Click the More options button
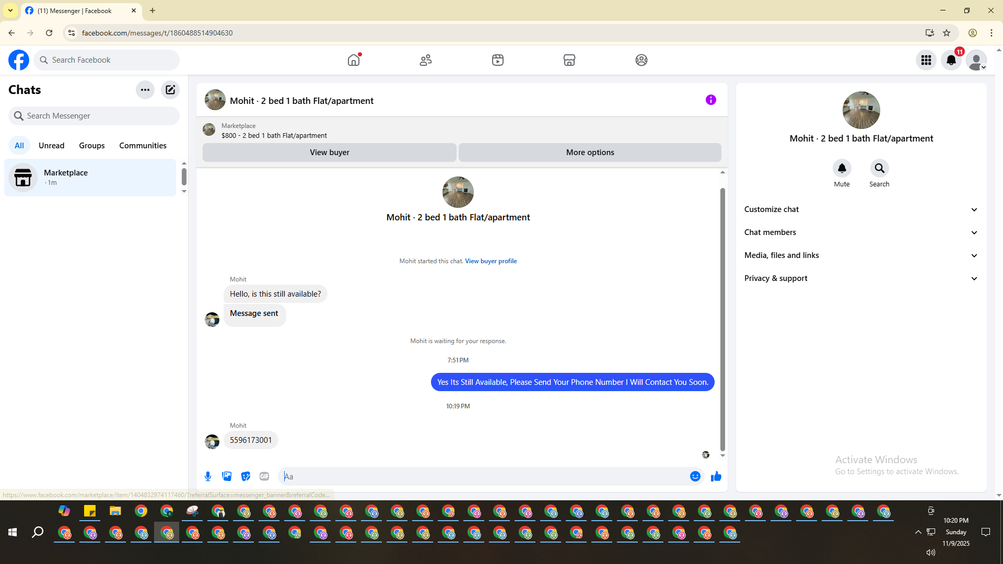 [x=590, y=152]
